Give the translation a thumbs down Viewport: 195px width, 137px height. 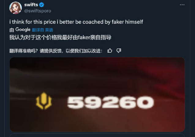[119, 51]
